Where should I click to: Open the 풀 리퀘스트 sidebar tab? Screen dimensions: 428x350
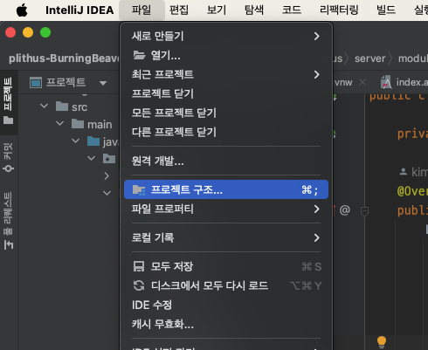tap(9, 221)
